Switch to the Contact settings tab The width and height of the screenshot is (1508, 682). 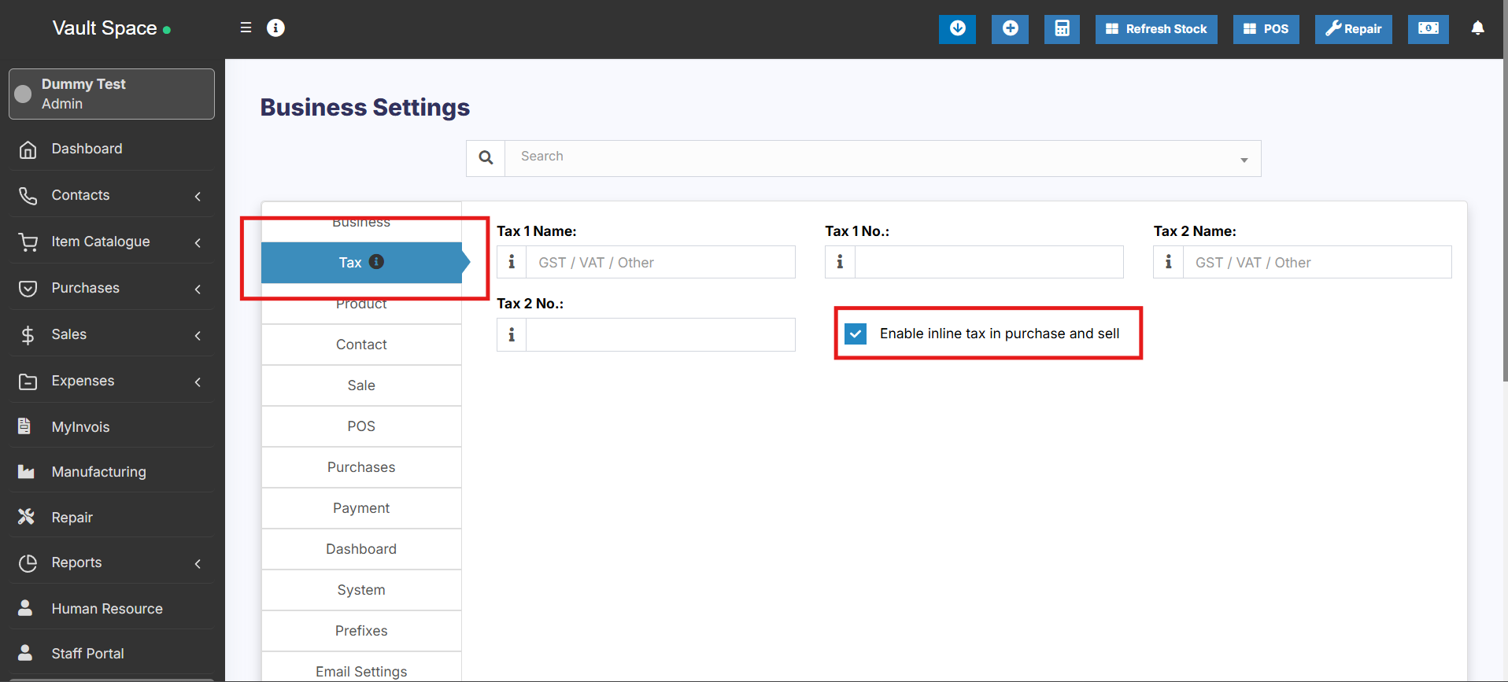click(x=361, y=345)
